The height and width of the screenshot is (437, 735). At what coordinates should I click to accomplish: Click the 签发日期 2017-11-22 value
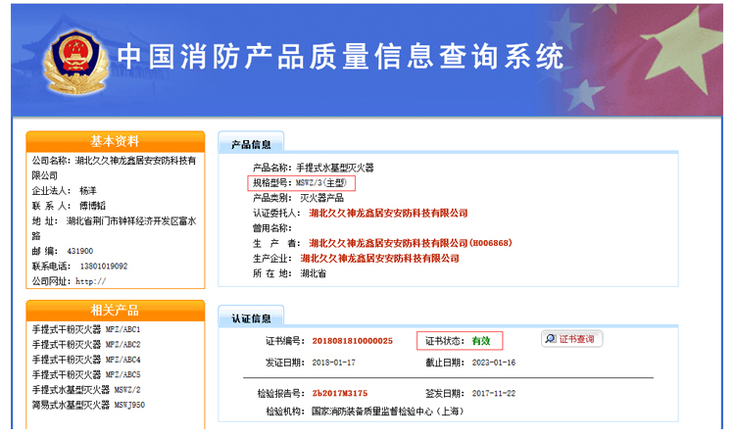494,393
